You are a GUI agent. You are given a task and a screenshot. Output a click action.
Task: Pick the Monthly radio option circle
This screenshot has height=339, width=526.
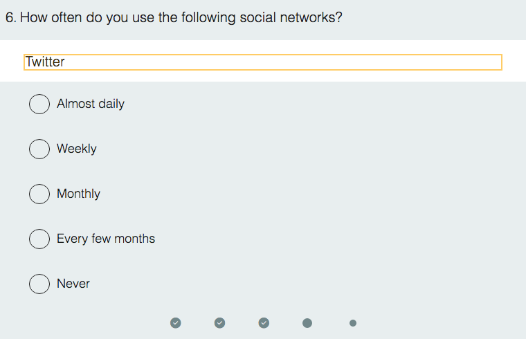click(39, 194)
